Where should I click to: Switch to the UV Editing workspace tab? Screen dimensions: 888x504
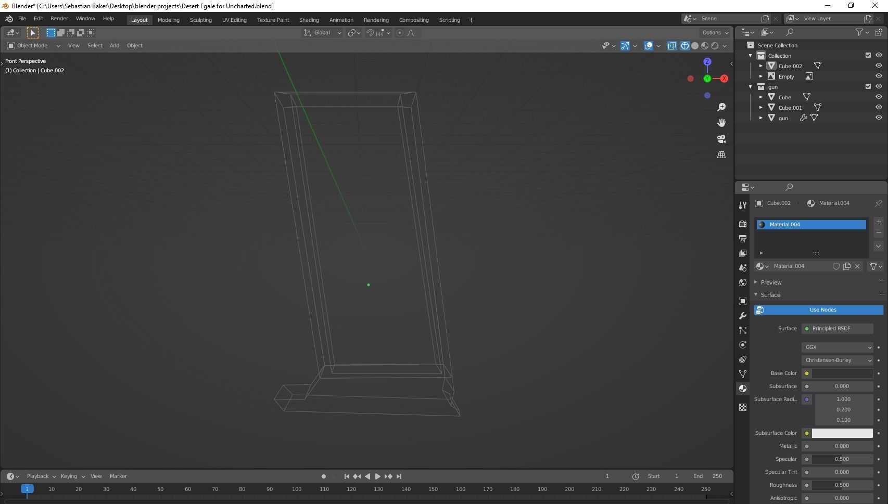(234, 20)
